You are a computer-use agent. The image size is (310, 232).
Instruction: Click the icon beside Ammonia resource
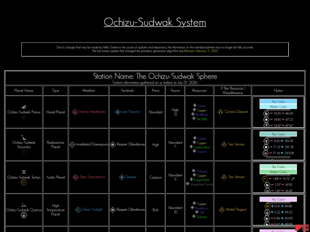(x=193, y=171)
